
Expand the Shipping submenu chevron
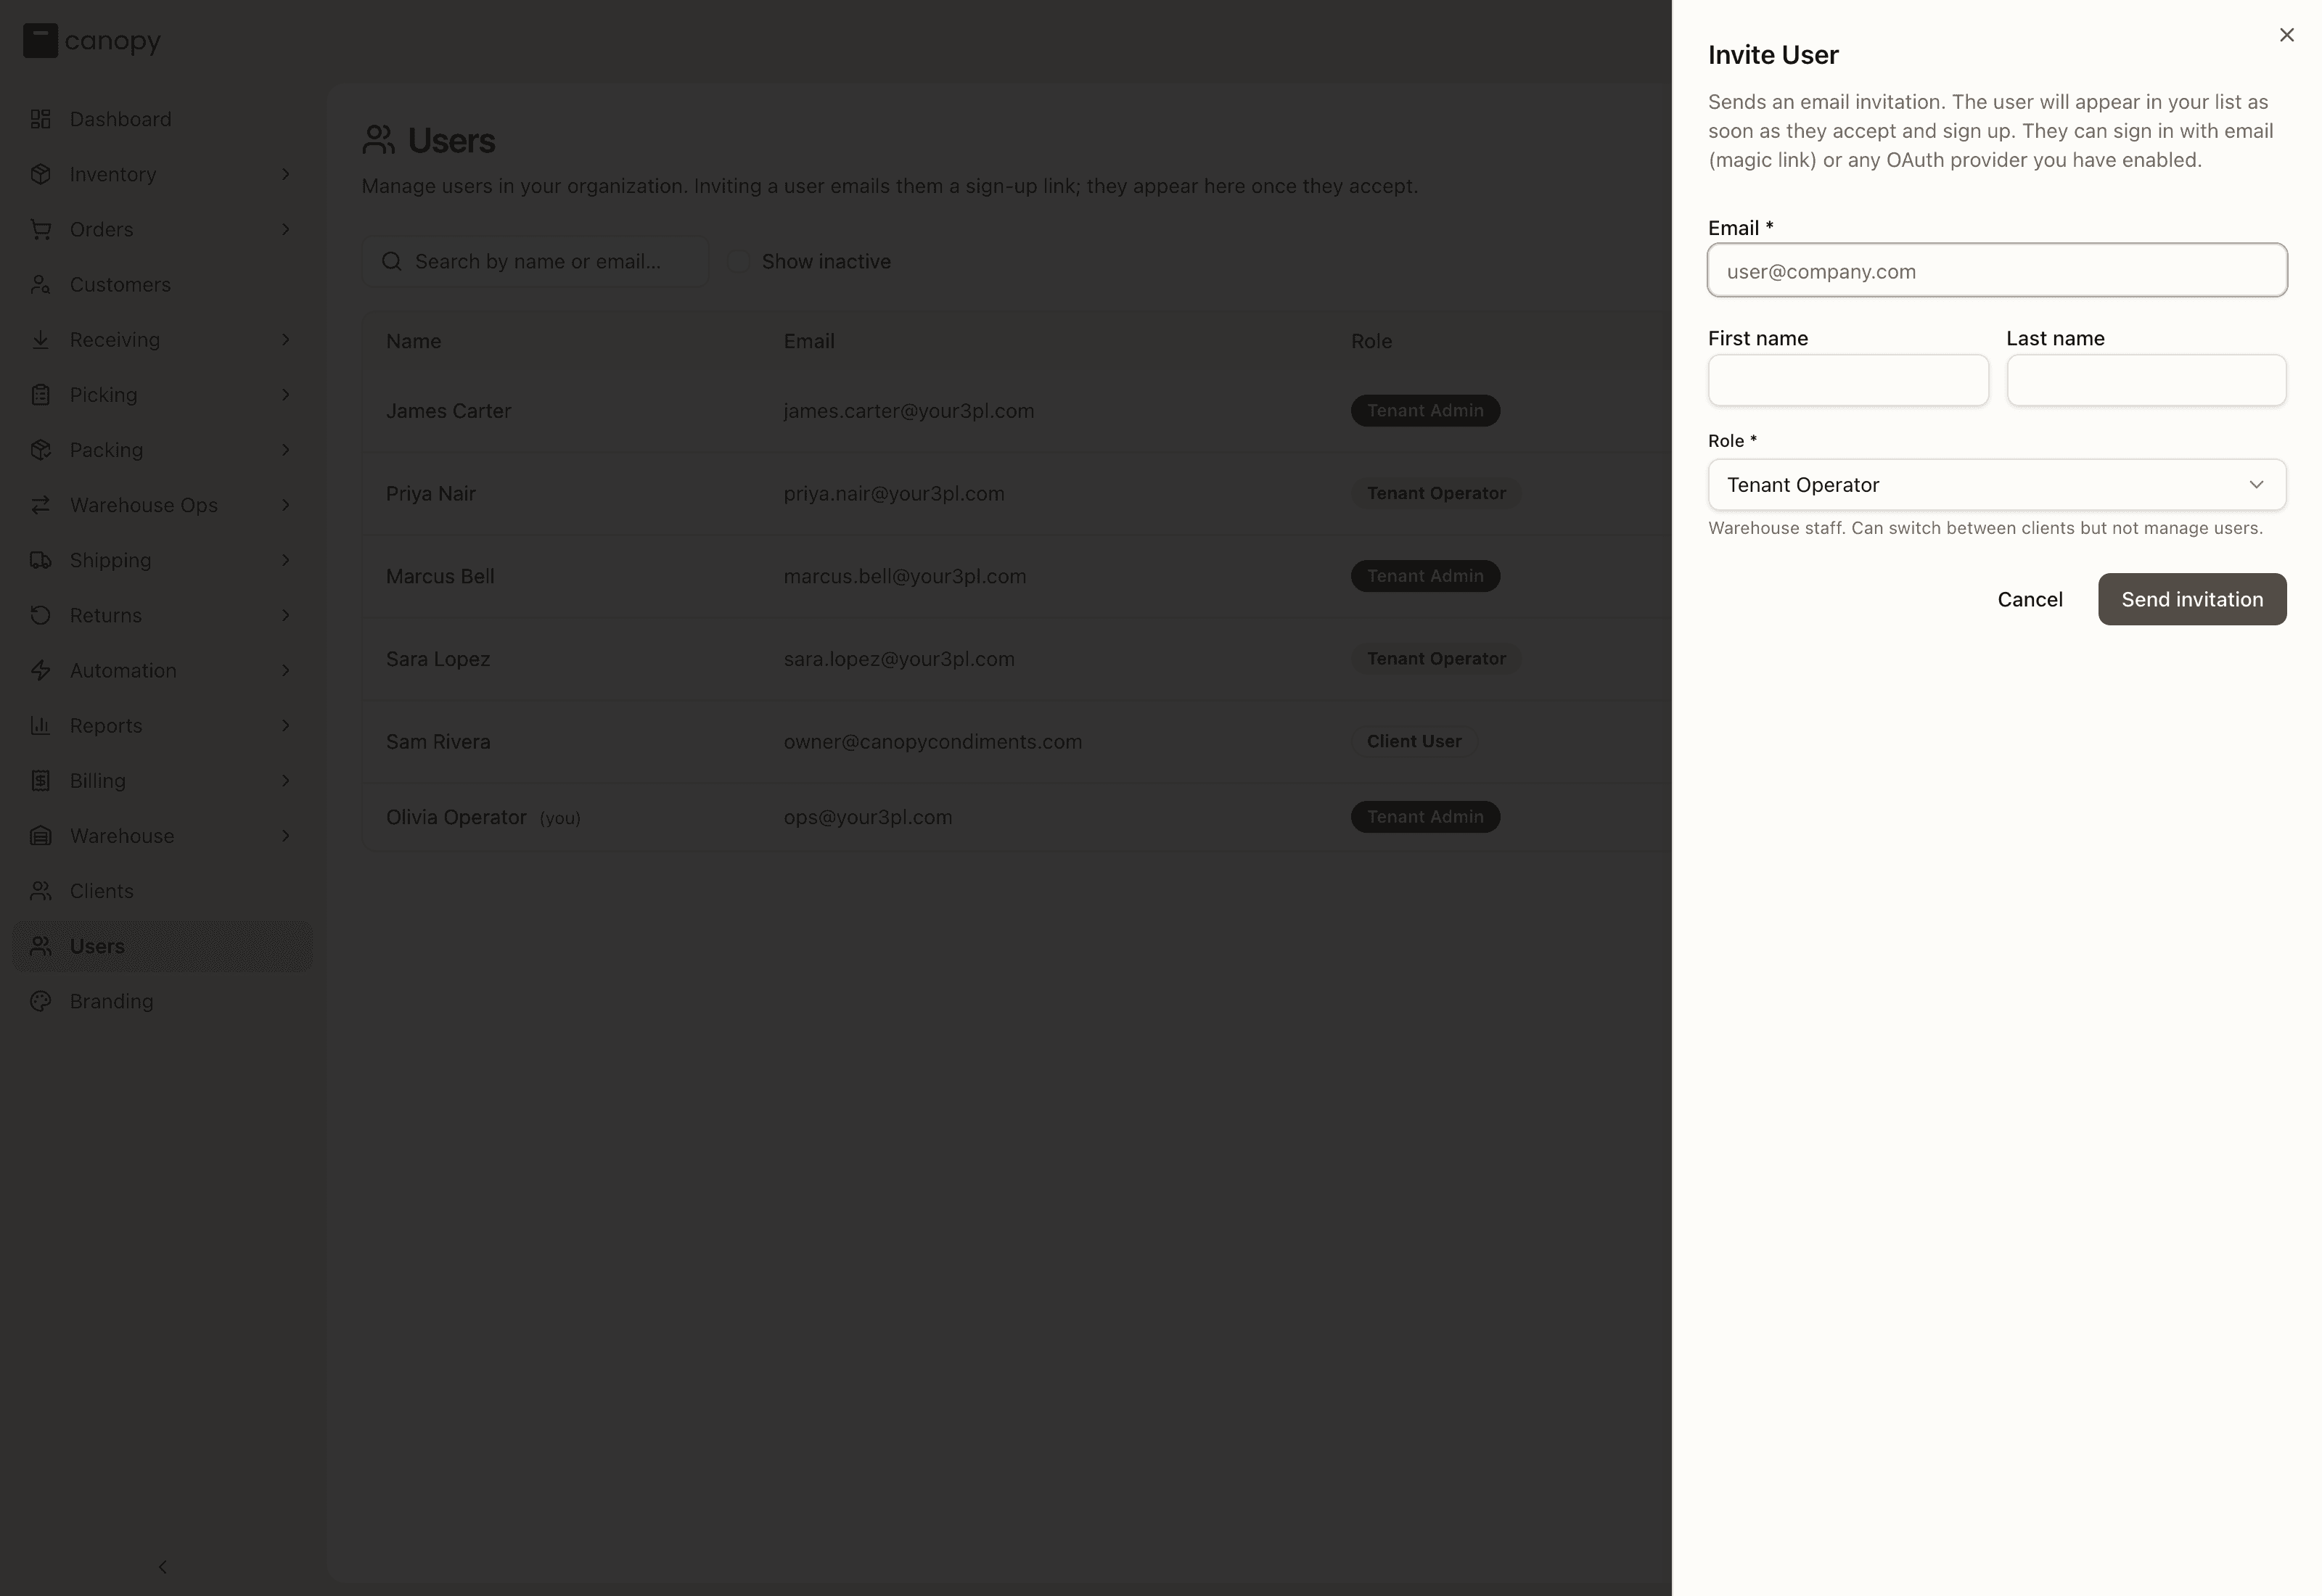pyautogui.click(x=286, y=560)
